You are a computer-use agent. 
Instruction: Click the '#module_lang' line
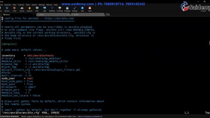pos(16,93)
